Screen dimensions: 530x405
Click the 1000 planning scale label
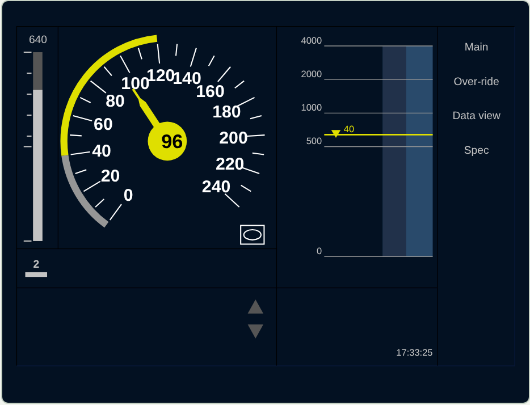click(x=312, y=107)
